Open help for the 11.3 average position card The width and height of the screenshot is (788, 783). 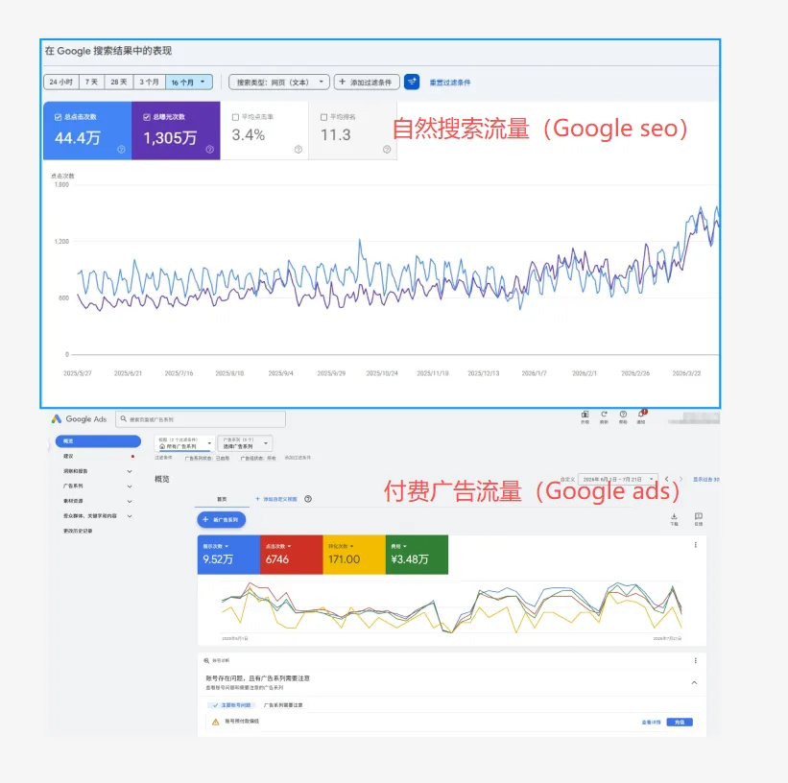coord(387,150)
